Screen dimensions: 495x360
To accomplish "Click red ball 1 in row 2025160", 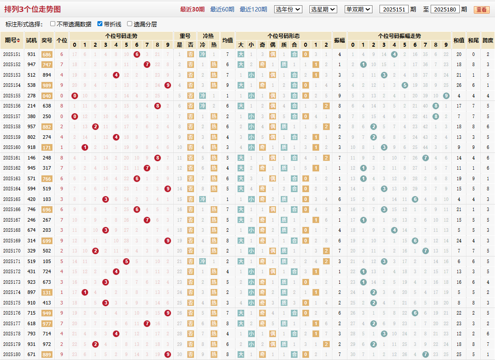I will [x=85, y=147].
